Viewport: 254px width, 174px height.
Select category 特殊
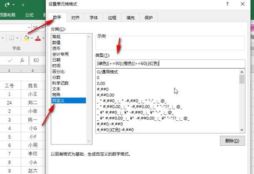tap(69, 94)
